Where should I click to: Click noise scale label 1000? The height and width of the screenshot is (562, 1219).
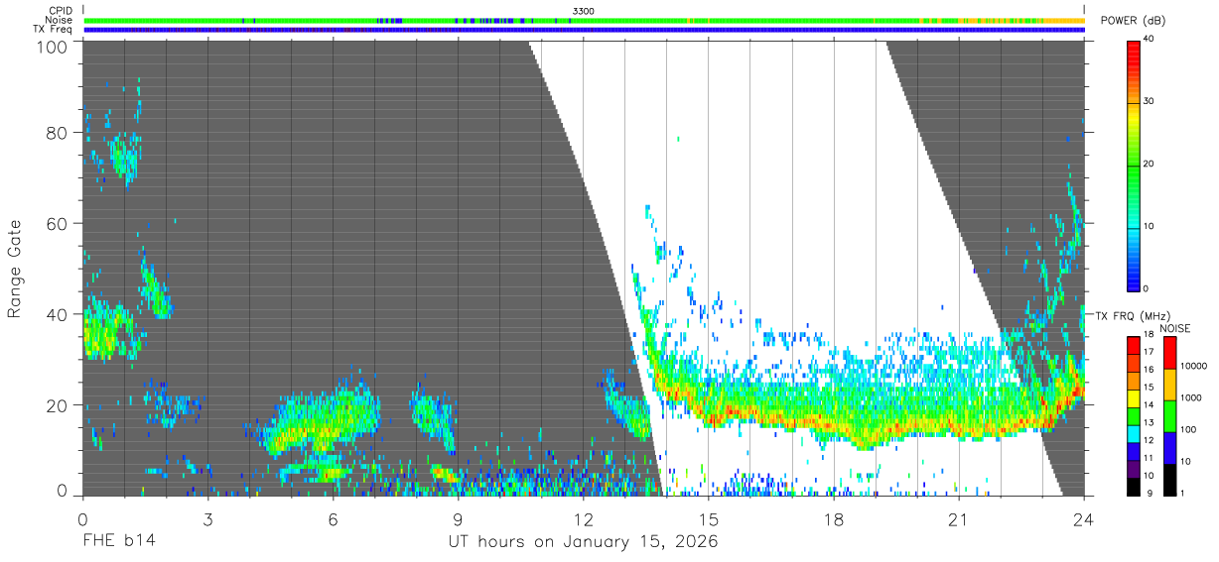1189,398
